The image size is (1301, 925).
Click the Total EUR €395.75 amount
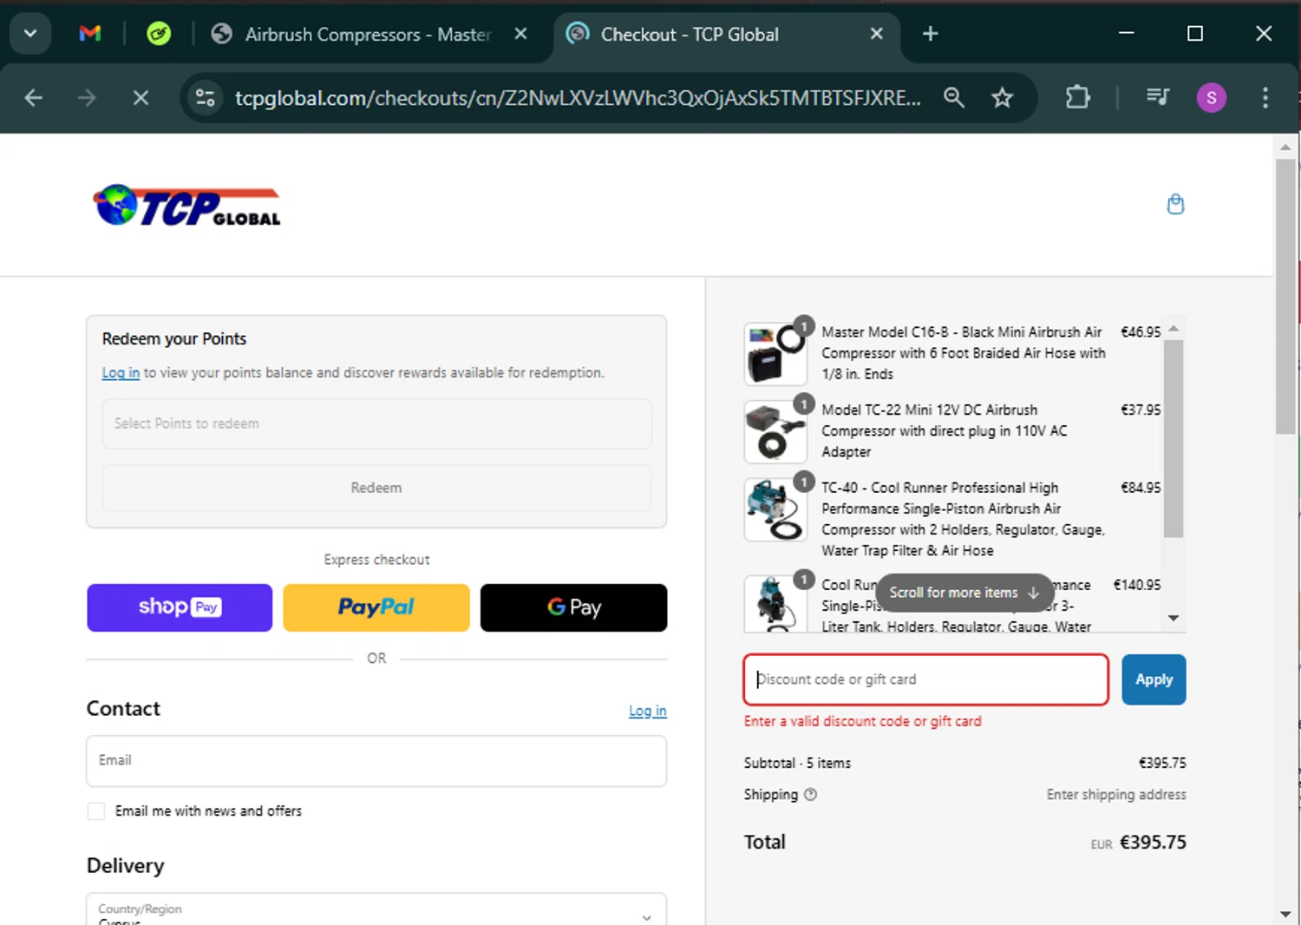1153,843
